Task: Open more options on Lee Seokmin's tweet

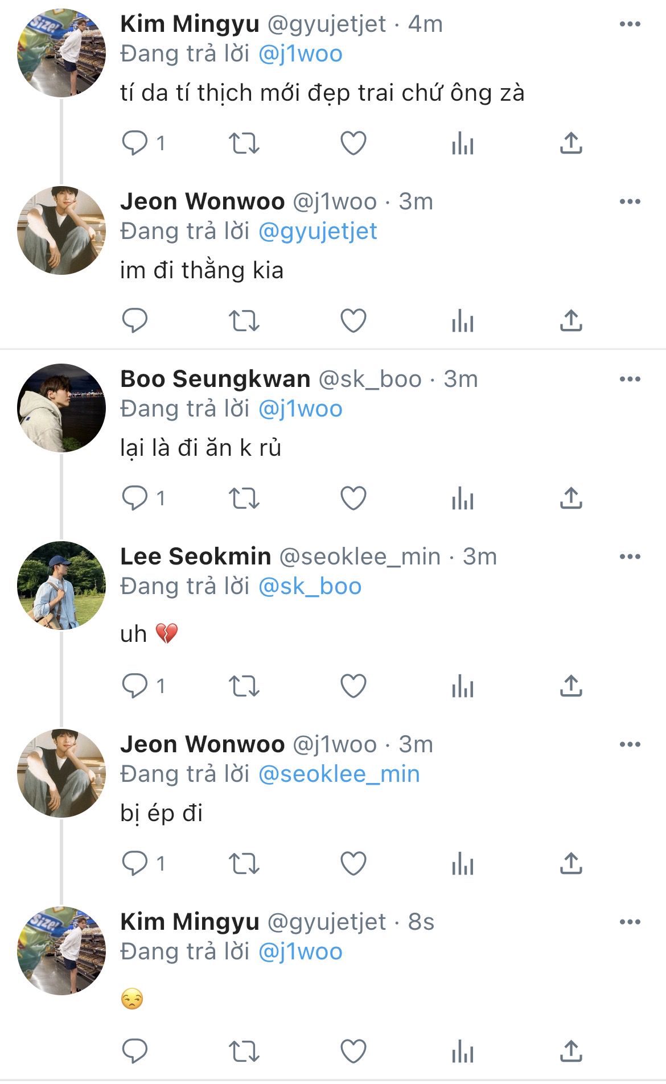Action: (x=630, y=557)
